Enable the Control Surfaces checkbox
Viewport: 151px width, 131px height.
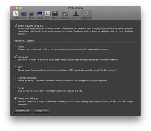click(15, 77)
